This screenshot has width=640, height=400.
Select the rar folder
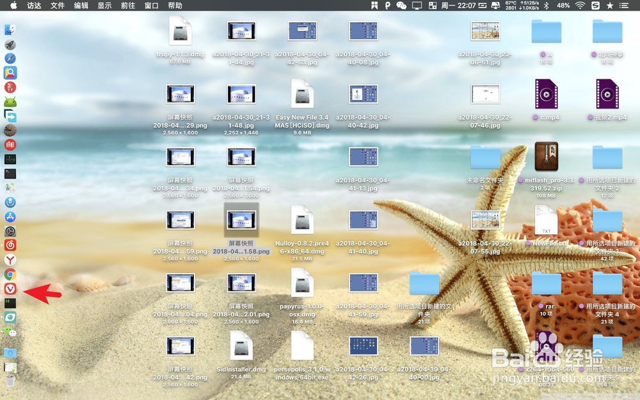[x=546, y=284]
